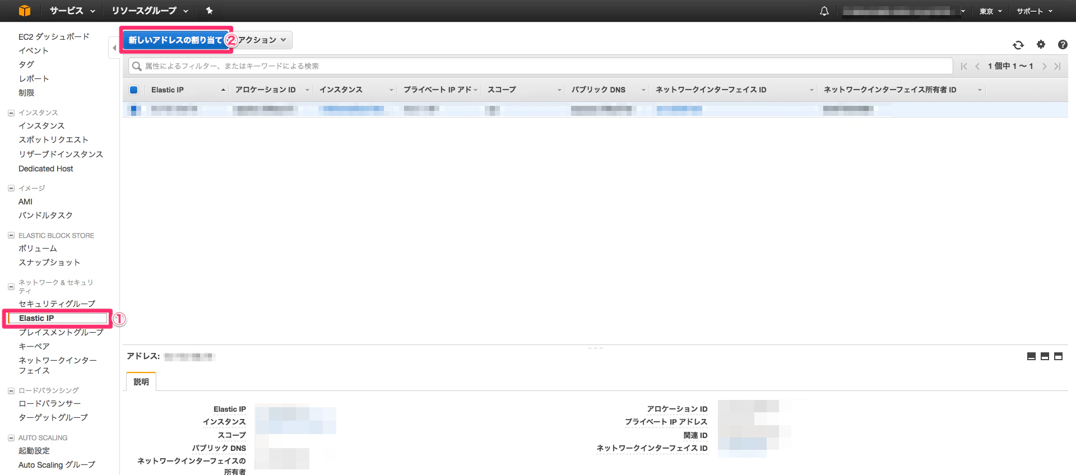This screenshot has height=475, width=1076.
Task: Open スポットリクエスト in sidebar
Action: click(54, 139)
